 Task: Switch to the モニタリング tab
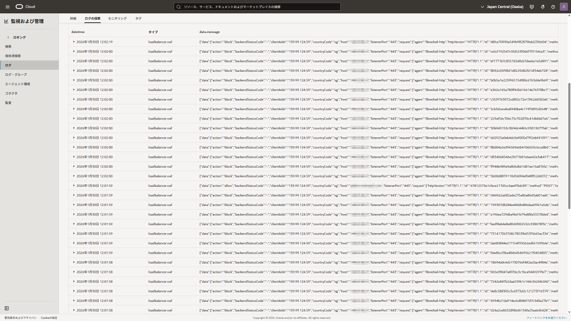point(117,19)
